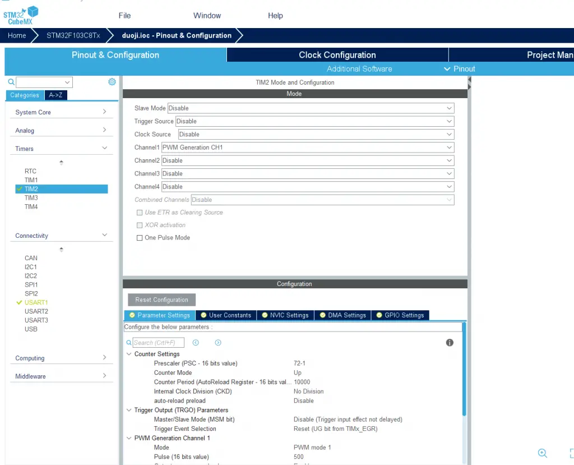Go to next search result arrow
Screen dimensions: 574x465
pos(218,343)
